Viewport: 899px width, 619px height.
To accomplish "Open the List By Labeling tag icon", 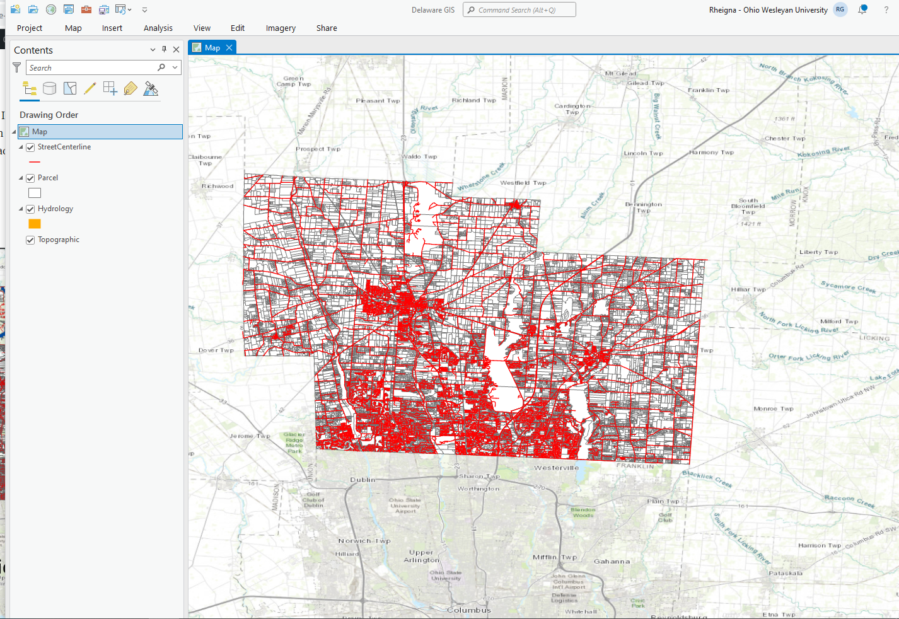I will pyautogui.click(x=130, y=88).
